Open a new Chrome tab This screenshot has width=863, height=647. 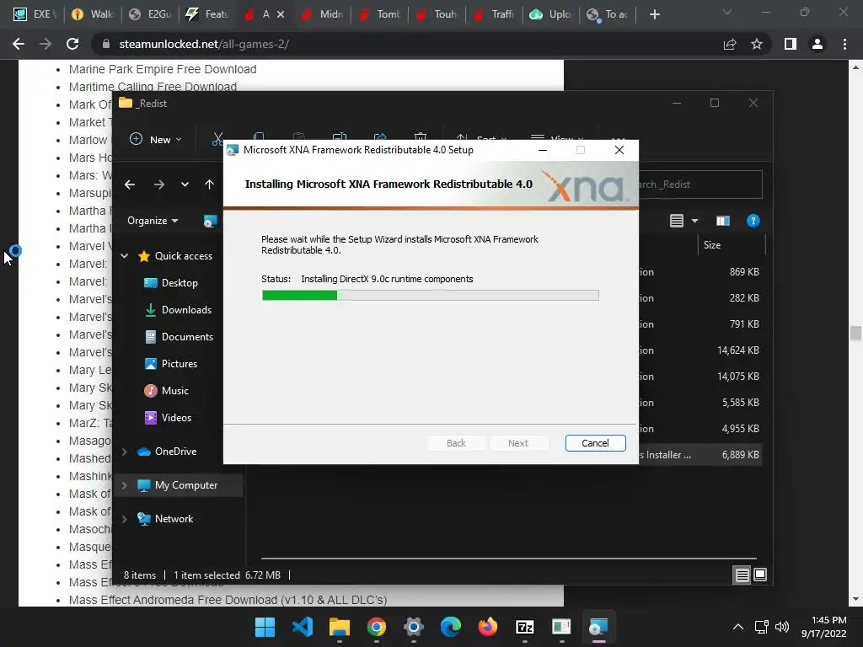click(654, 14)
